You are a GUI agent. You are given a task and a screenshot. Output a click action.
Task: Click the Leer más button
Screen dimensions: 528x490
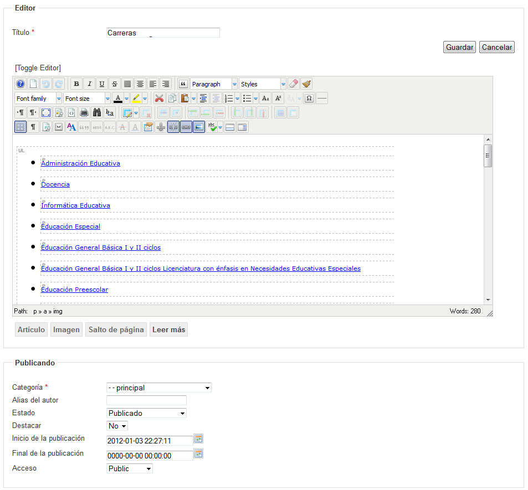coord(169,330)
